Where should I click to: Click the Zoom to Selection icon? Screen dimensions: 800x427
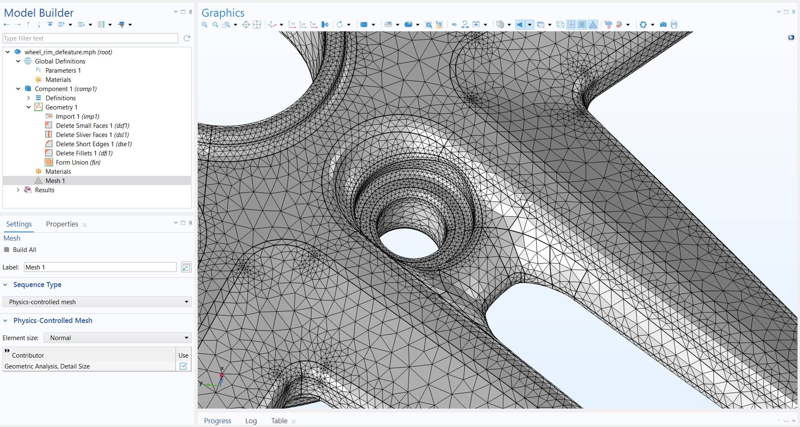tap(246, 25)
